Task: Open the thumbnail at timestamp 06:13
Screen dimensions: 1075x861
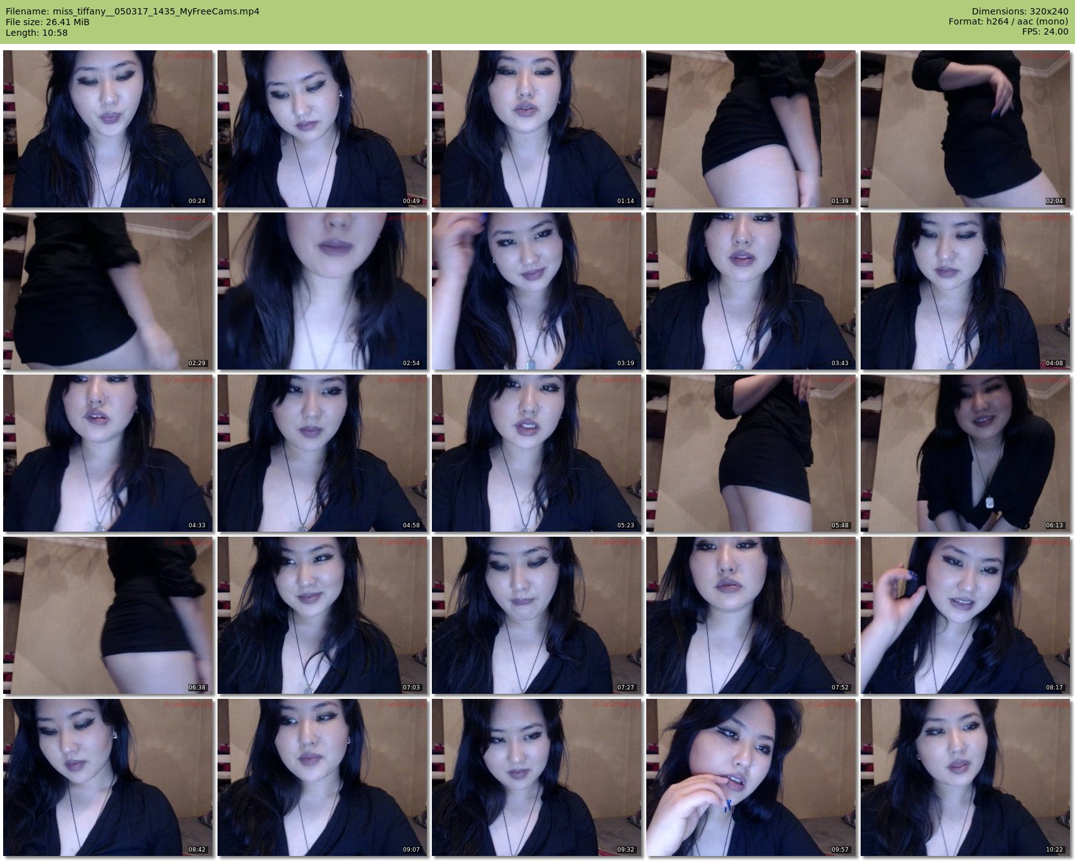Action: [x=966, y=453]
